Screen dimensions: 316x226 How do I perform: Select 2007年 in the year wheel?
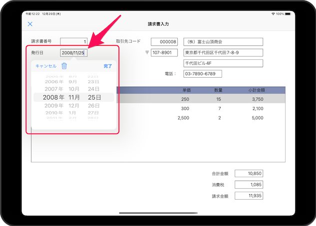pyautogui.click(x=54, y=89)
